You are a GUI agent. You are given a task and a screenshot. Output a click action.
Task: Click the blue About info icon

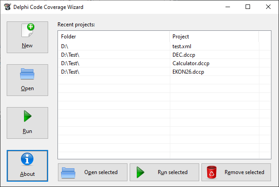pyautogui.click(x=27, y=159)
